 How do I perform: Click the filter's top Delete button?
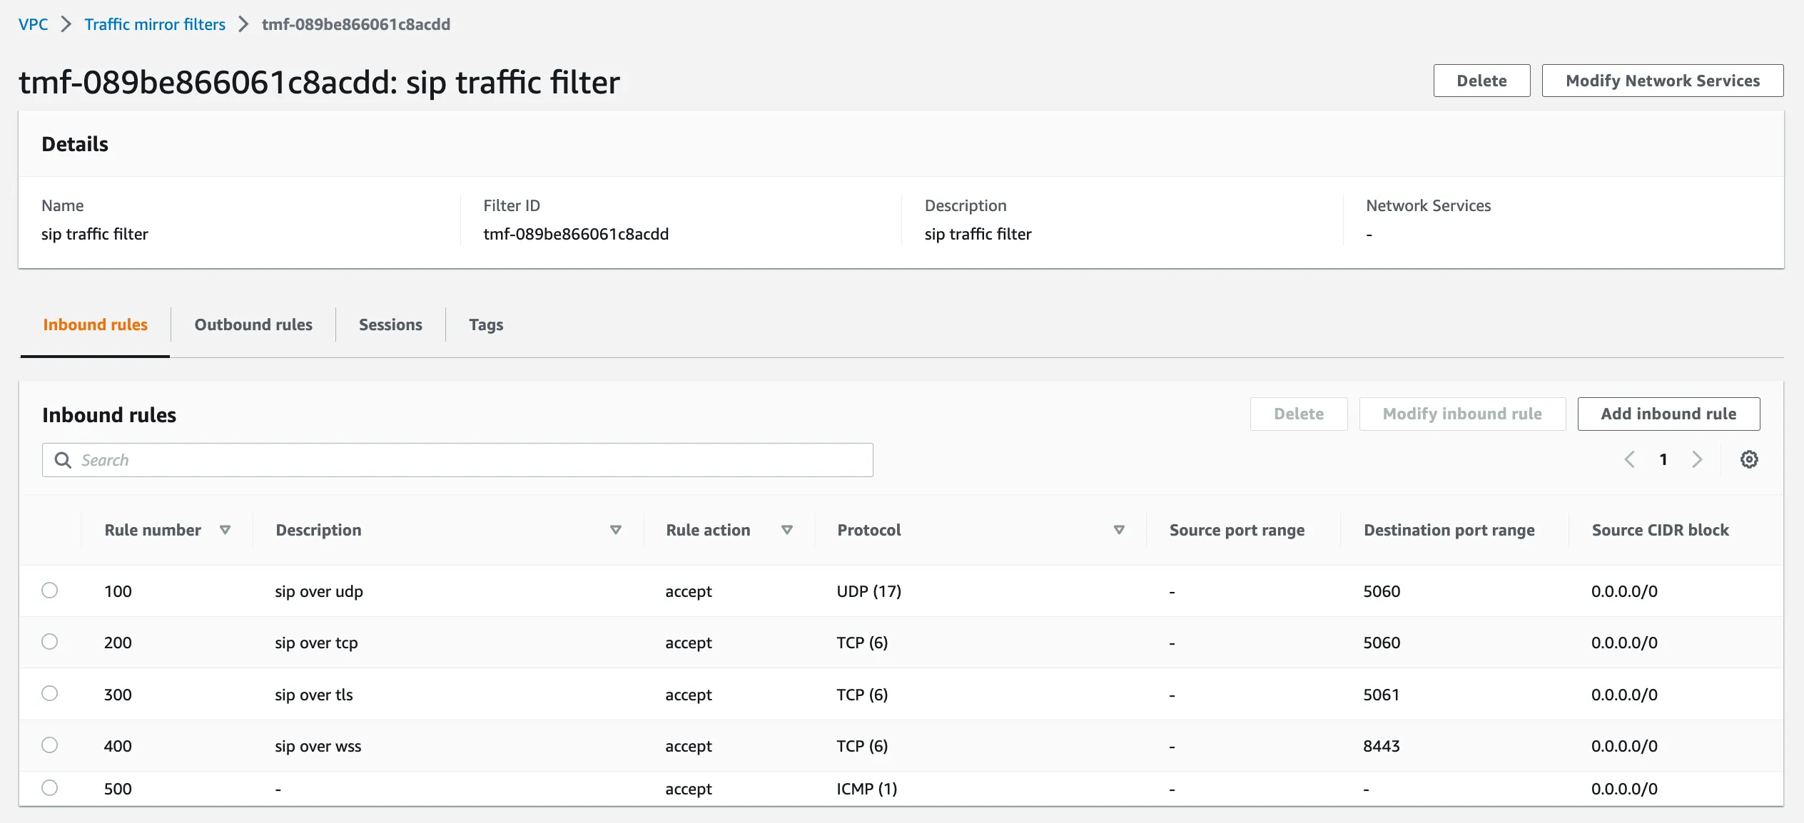pyautogui.click(x=1481, y=81)
